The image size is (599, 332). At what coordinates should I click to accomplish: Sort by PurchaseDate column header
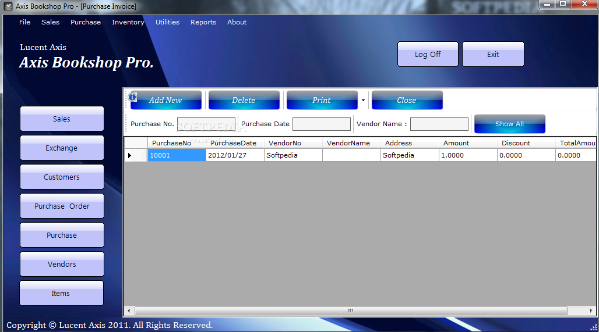pos(235,143)
